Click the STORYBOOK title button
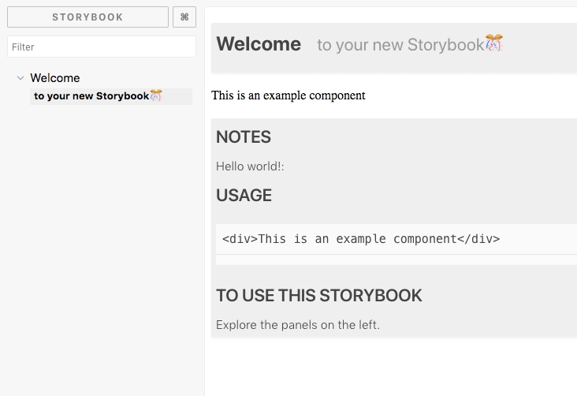This screenshot has width=577, height=396. 87,17
